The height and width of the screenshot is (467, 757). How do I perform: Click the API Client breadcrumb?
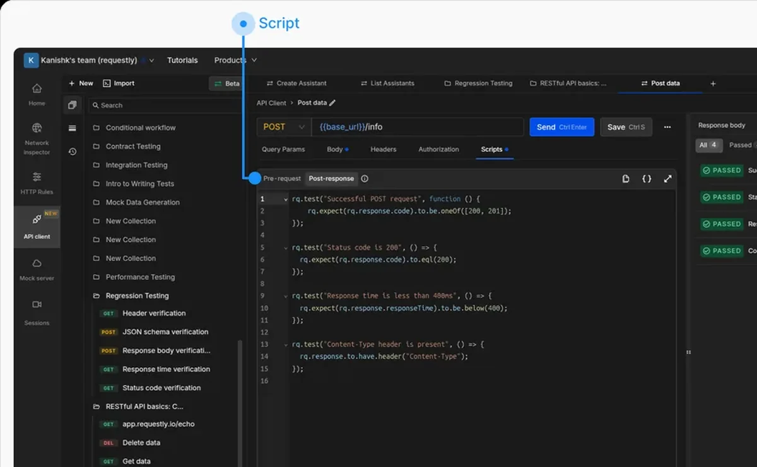pos(271,103)
